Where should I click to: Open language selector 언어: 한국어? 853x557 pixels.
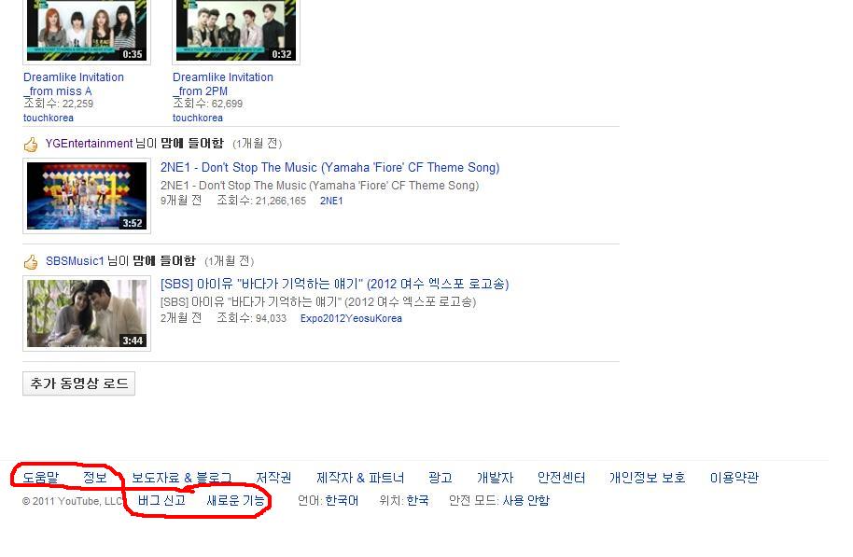tap(328, 500)
